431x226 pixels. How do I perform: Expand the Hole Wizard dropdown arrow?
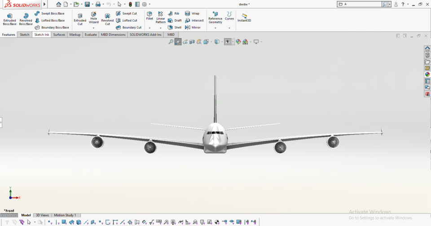coord(93,28)
